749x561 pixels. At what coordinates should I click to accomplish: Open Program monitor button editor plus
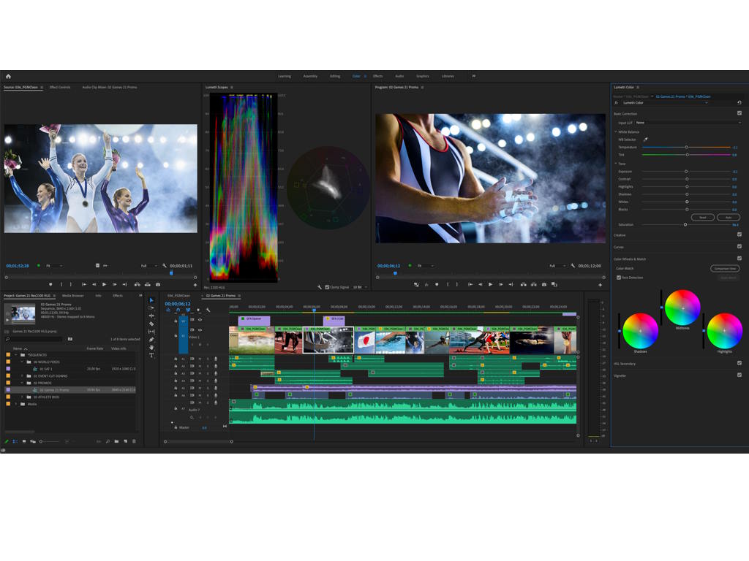tap(600, 285)
